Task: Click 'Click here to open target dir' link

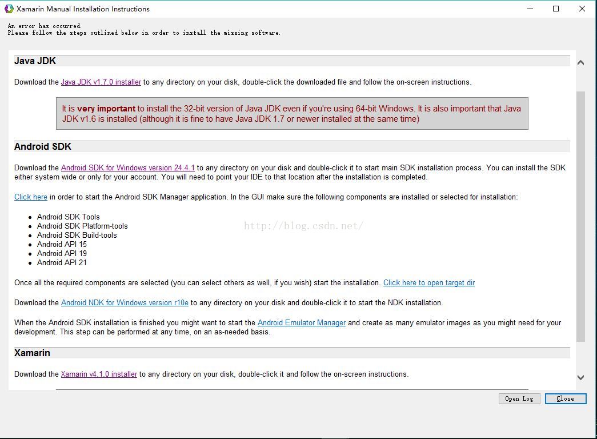Action: (428, 283)
